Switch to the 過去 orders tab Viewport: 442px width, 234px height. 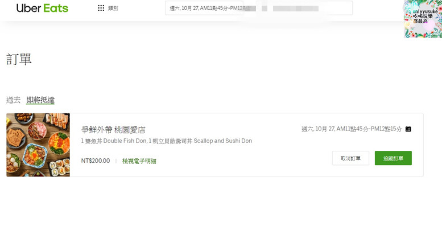point(13,100)
